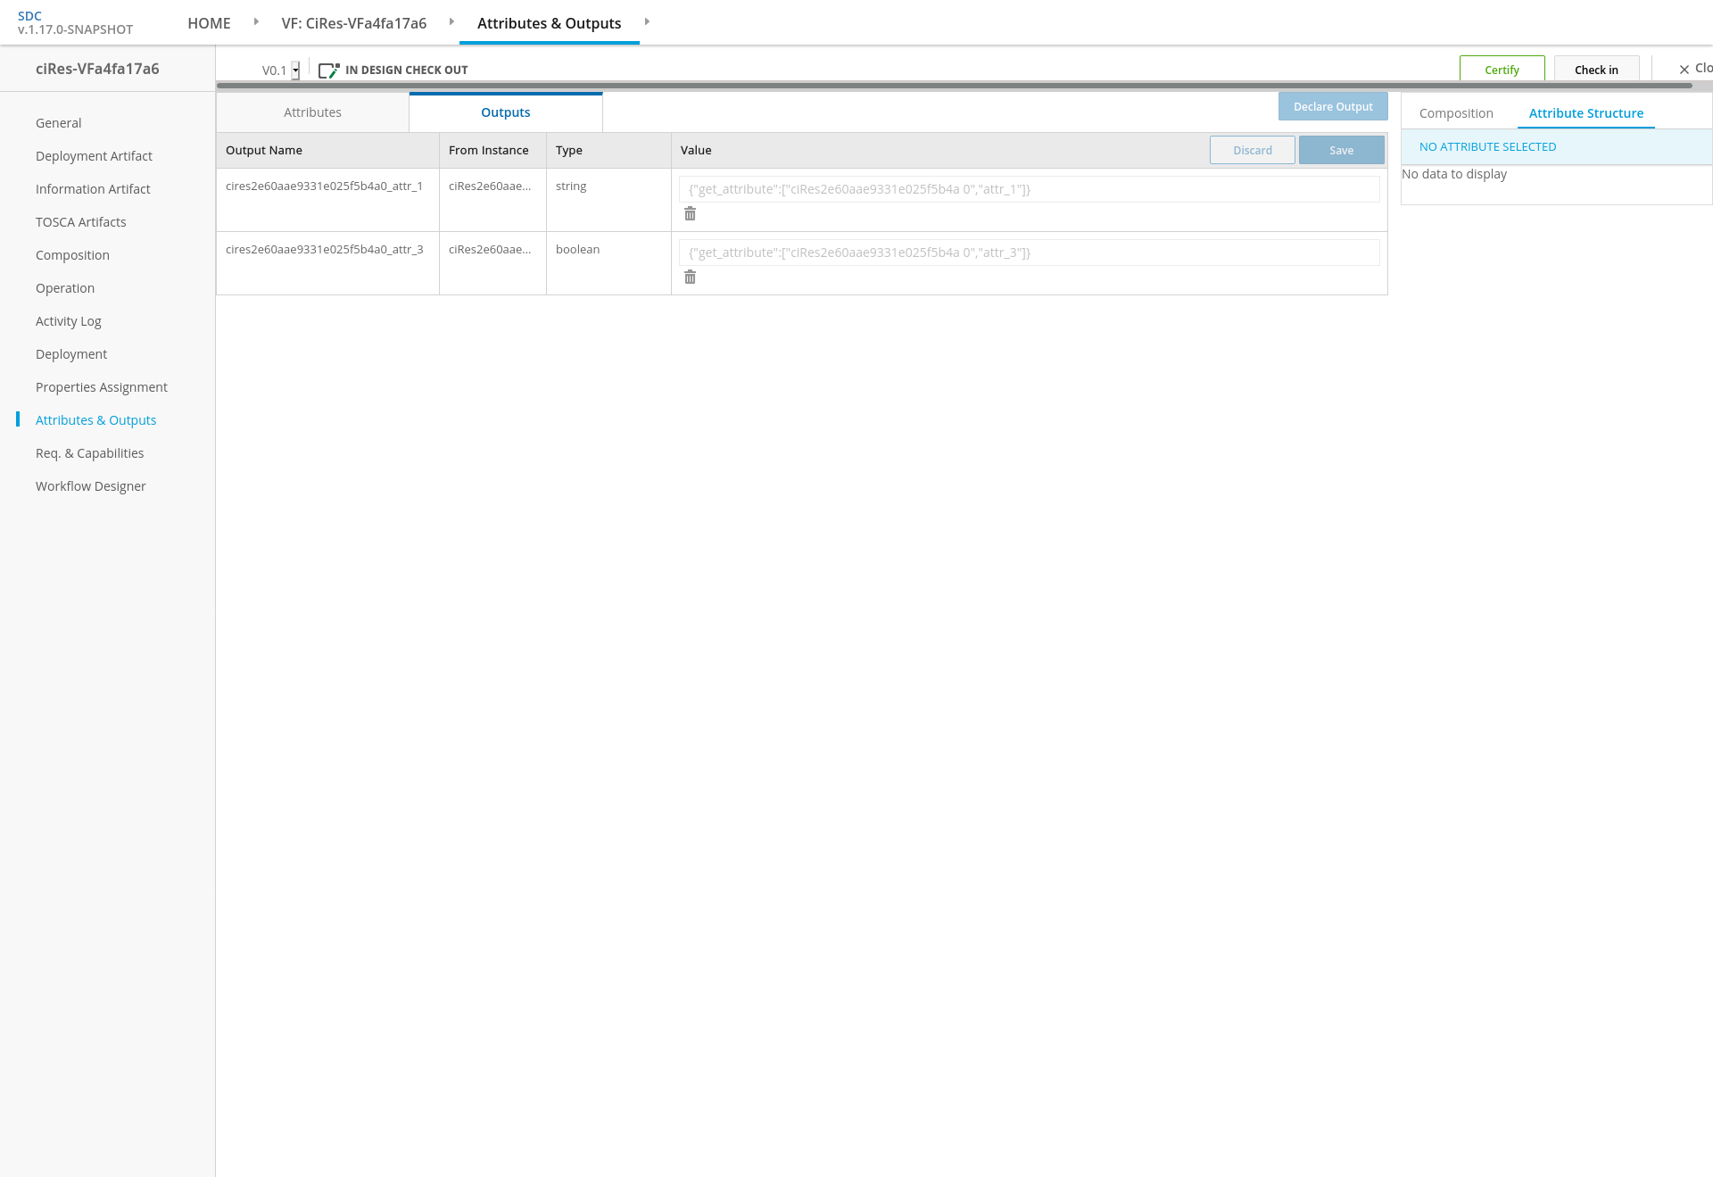Click the attr_3 get_attribute value field
1713x1177 pixels.
(x=1029, y=253)
